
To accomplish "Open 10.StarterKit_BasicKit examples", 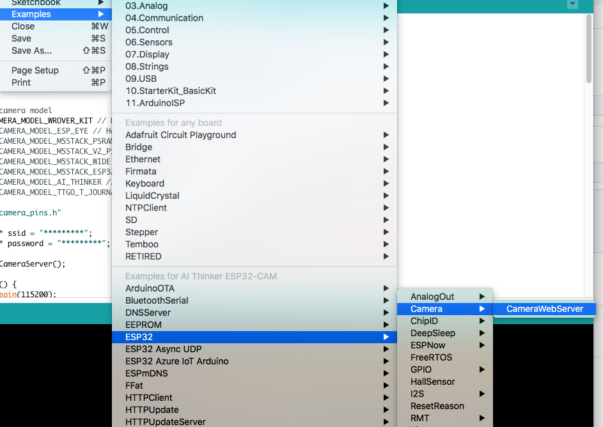I will (x=255, y=91).
